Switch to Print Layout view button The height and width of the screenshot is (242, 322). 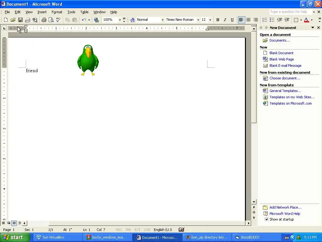[14, 223]
